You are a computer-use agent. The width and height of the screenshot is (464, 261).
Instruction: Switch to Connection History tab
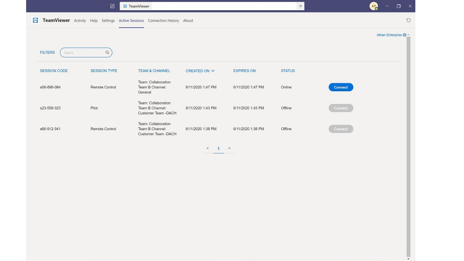pos(163,21)
